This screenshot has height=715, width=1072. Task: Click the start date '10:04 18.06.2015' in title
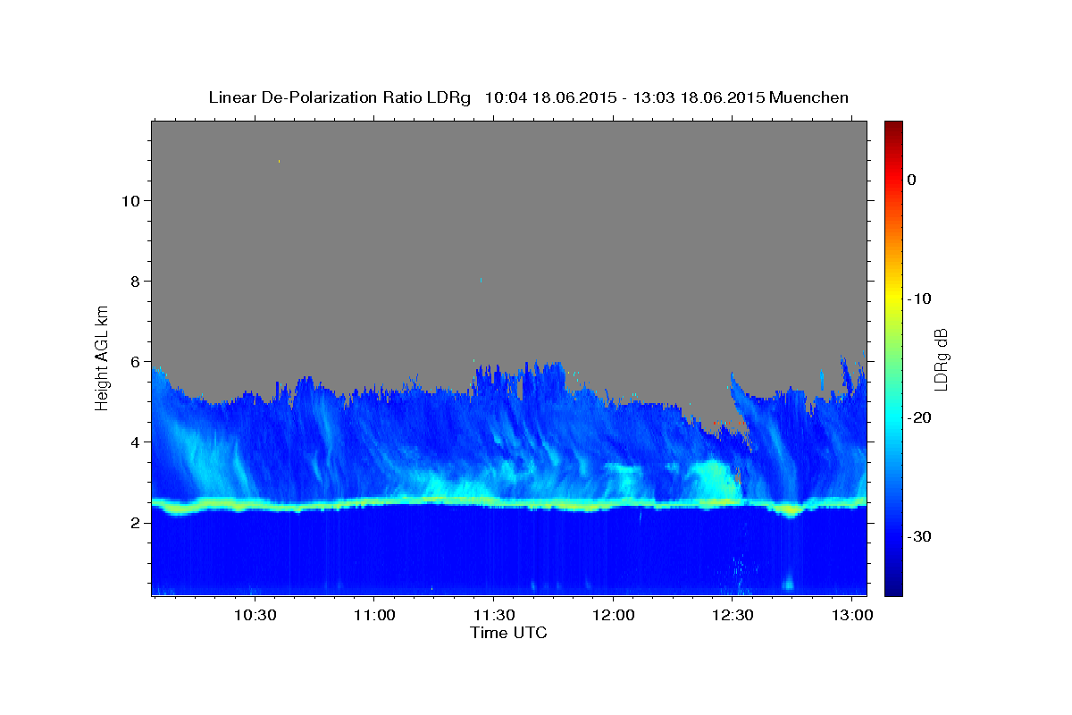[550, 97]
